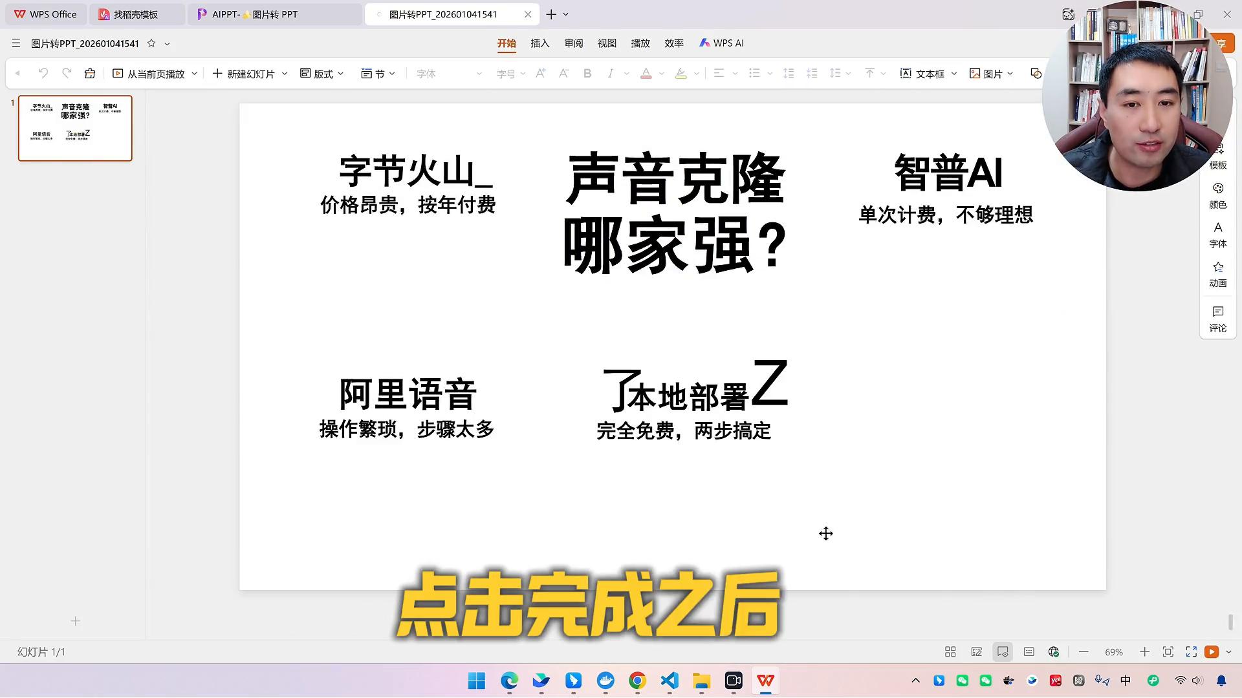This screenshot has width=1242, height=698.
Task: Open the 颜色 color panel in sidebar
Action: [x=1217, y=195]
